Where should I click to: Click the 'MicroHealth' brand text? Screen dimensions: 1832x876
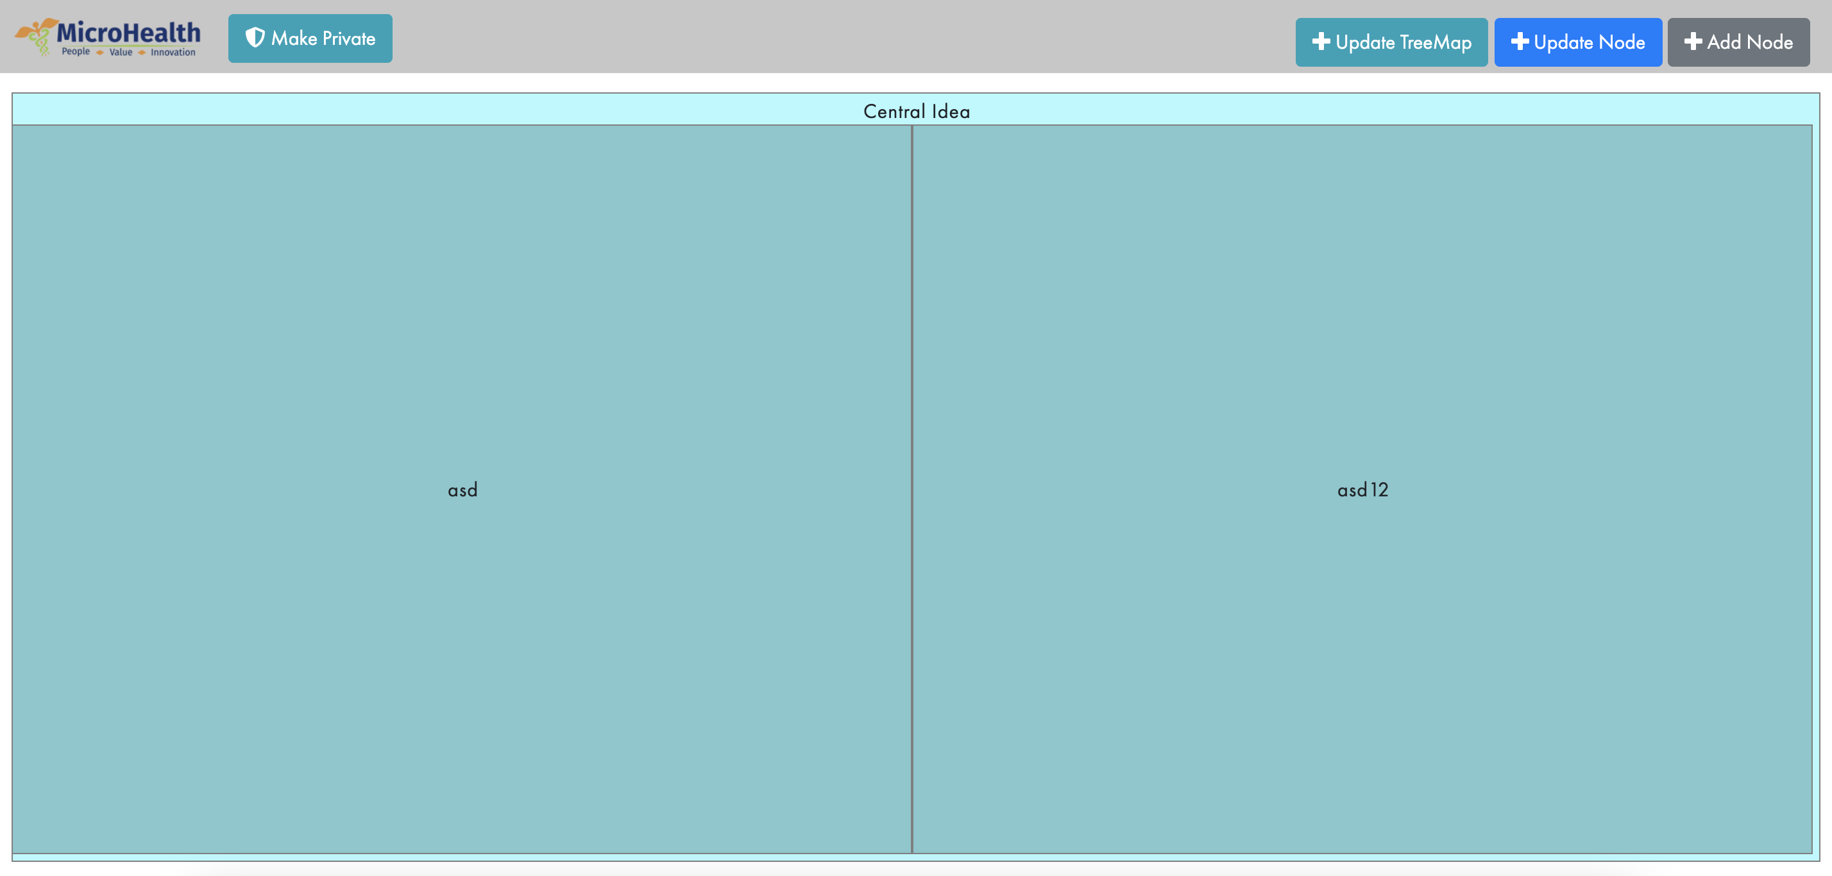130,31
